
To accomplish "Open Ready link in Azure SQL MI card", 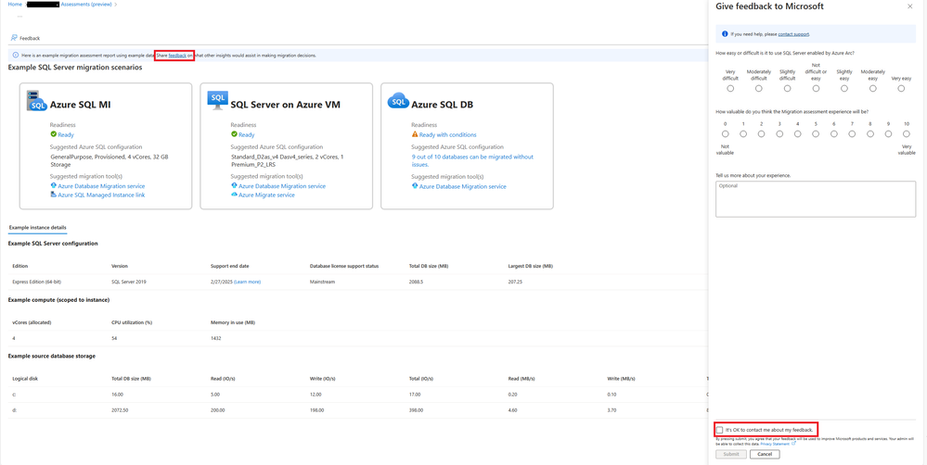I will (x=66, y=134).
